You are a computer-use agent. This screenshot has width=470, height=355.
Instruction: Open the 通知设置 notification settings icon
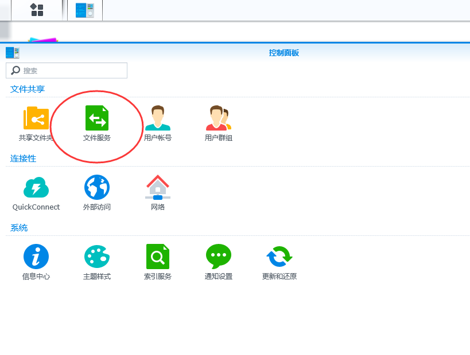219,257
